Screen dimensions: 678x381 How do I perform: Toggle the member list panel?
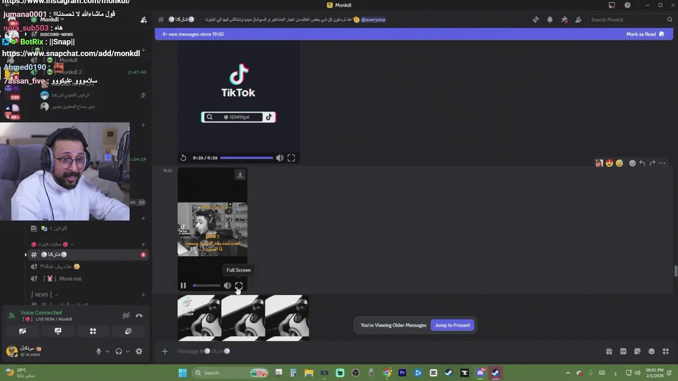click(x=578, y=20)
